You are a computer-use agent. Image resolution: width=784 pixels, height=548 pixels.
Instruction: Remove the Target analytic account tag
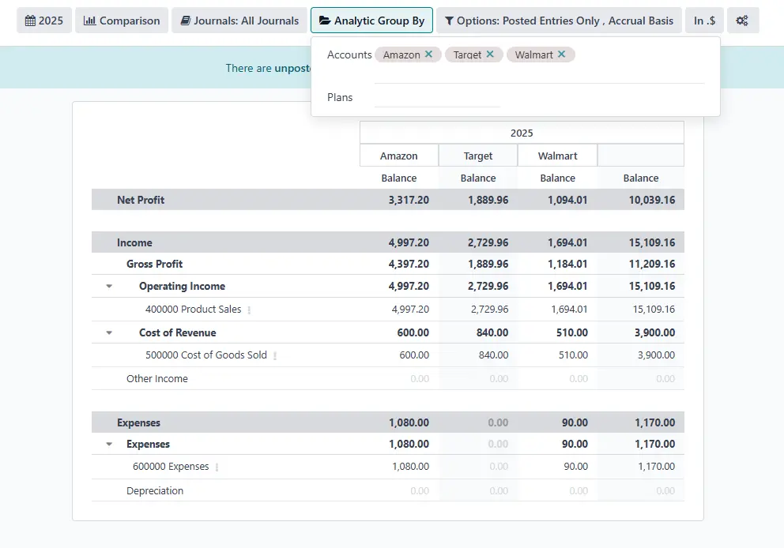coord(490,54)
